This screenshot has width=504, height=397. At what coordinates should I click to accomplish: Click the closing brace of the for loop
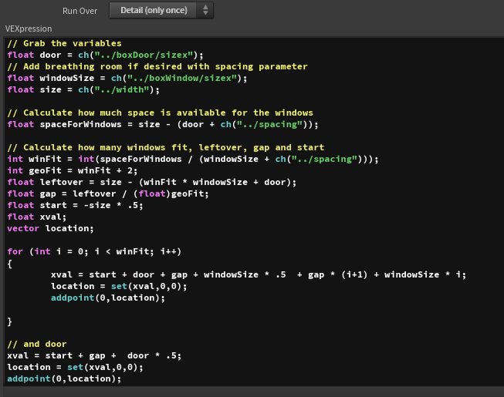coord(10,321)
